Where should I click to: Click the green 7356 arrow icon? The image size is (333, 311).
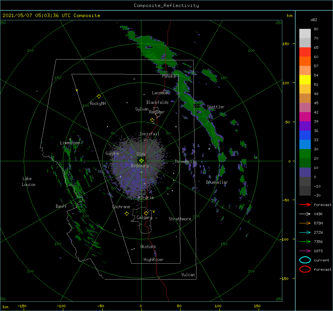305,241
